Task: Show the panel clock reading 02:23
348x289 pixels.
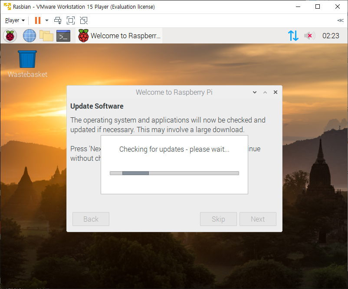Action: point(331,36)
